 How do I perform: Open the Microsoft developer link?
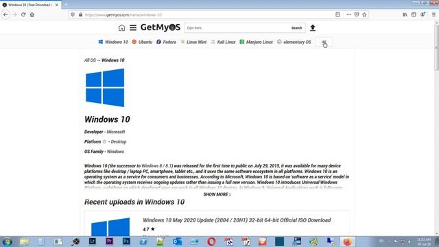pyautogui.click(x=116, y=132)
